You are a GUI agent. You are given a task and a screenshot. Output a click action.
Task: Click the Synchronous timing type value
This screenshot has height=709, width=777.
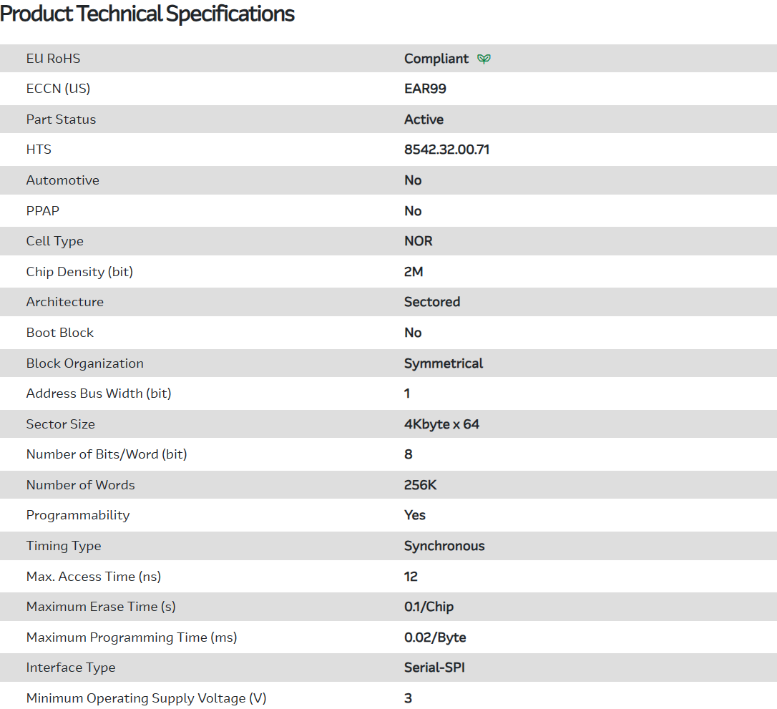pyautogui.click(x=444, y=546)
